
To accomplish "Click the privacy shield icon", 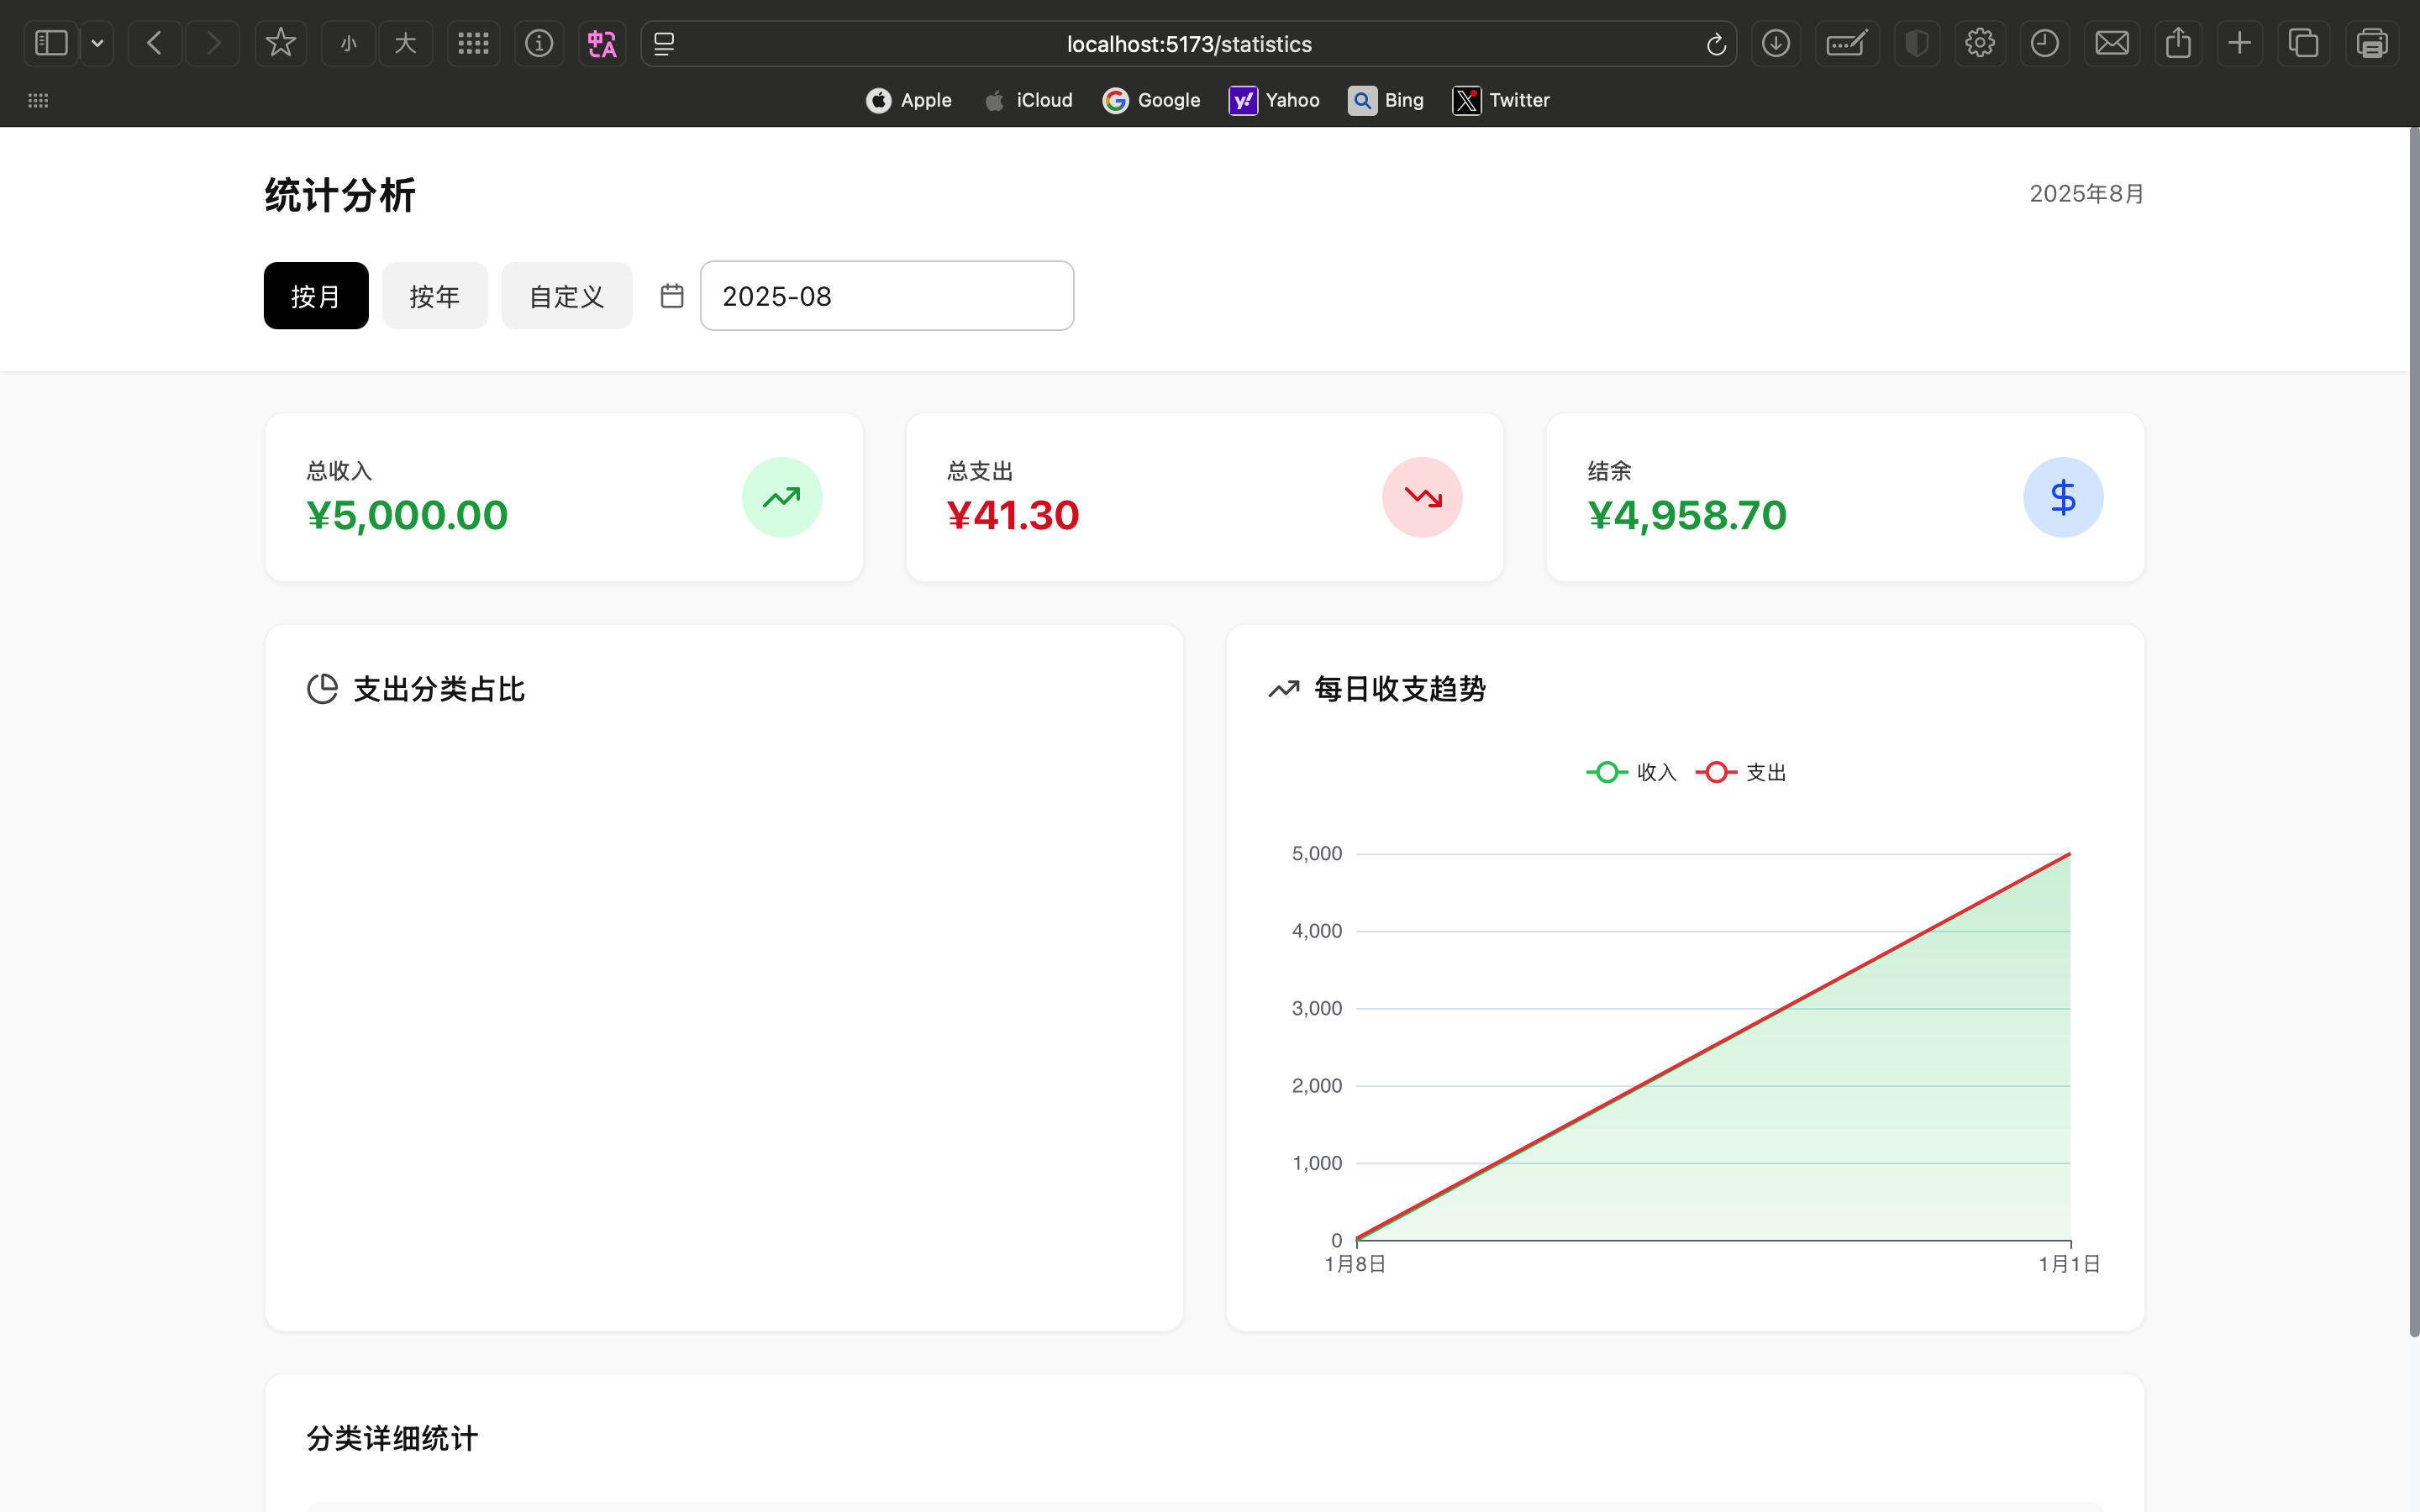I will 1916,43.
